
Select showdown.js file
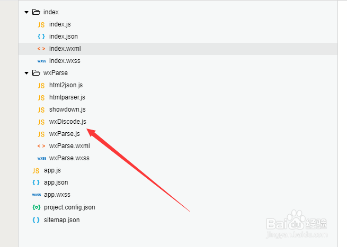67,109
